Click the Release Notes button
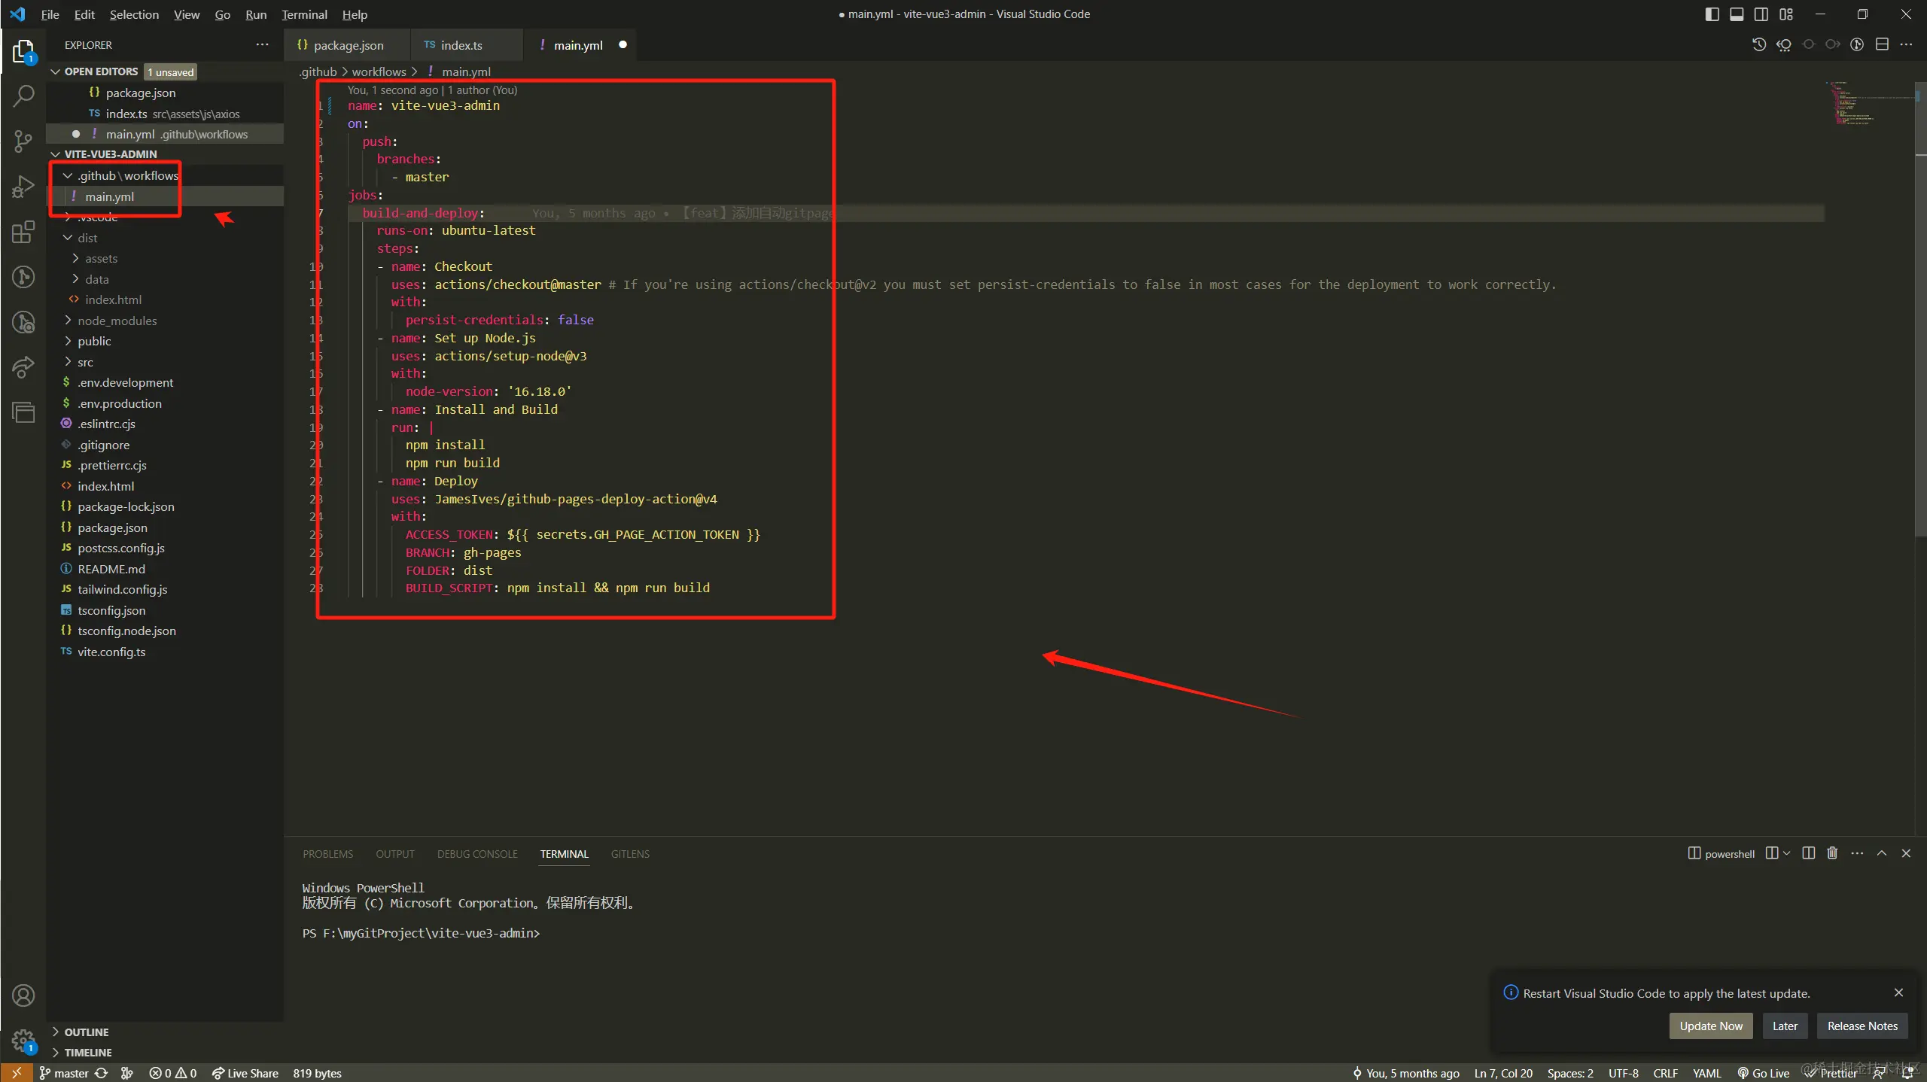This screenshot has width=1927, height=1082. pyautogui.click(x=1862, y=1026)
